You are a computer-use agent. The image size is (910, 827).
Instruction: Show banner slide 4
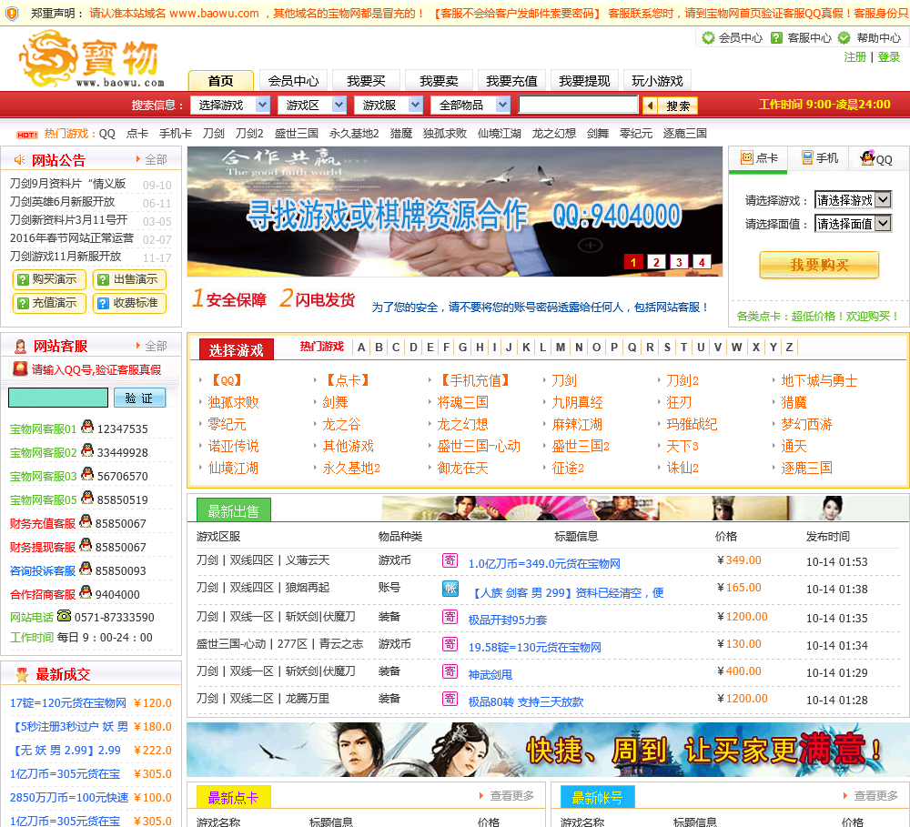[x=702, y=262]
